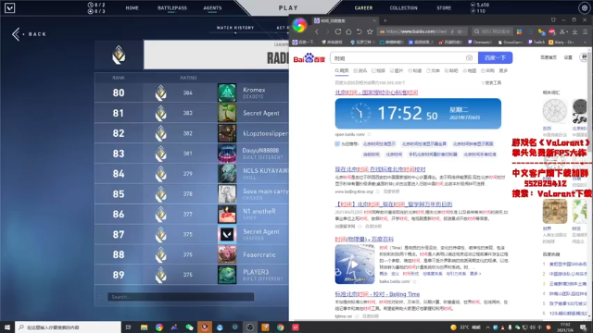Viewport: 593px width, 333px height.
Task: Open the 更多 search category option
Action: click(503, 71)
